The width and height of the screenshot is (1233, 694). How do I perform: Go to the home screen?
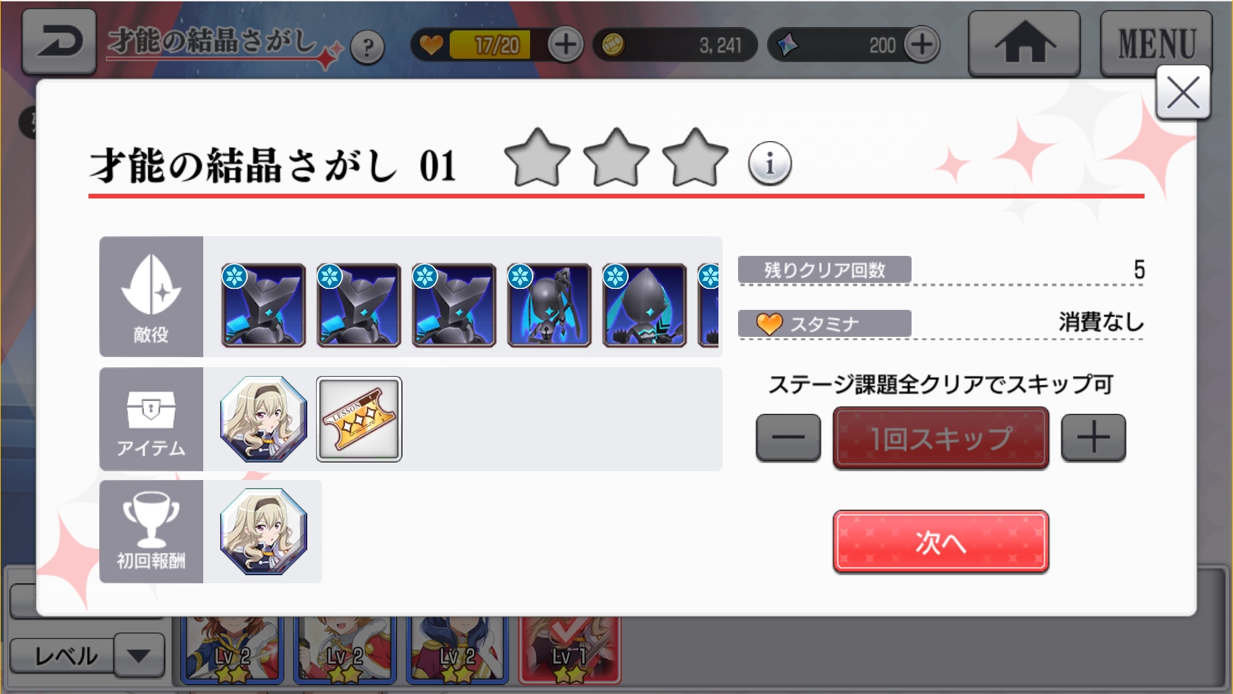click(1024, 43)
